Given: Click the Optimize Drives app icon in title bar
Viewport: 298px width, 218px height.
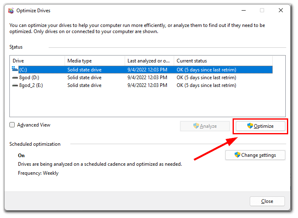Looking at the screenshot, I should [x=11, y=11].
